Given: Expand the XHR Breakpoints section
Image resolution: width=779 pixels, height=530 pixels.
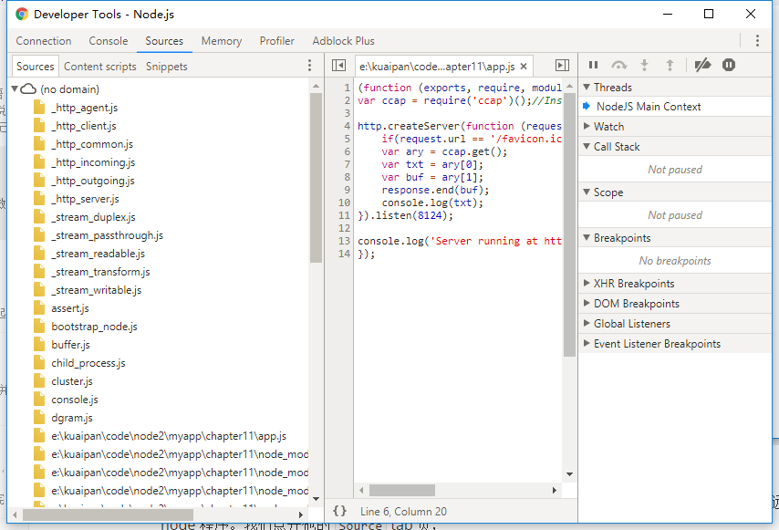Looking at the screenshot, I should (x=587, y=284).
